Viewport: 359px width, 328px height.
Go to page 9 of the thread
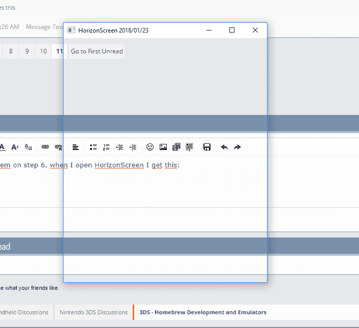point(27,51)
